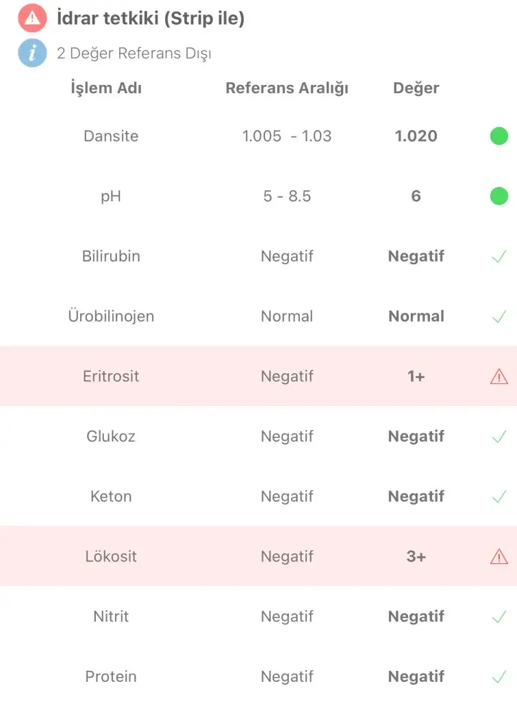Select the Lökosit value 3+
517x701 pixels.
[416, 557]
